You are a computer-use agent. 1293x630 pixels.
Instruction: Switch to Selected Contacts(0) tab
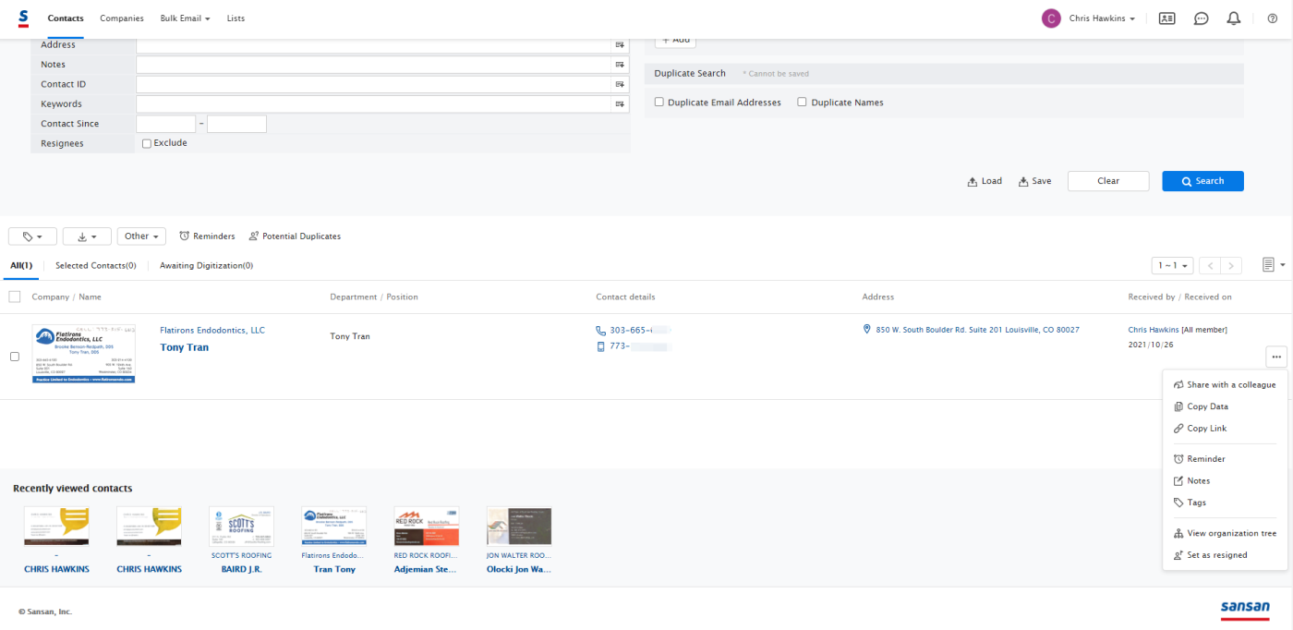click(x=96, y=266)
